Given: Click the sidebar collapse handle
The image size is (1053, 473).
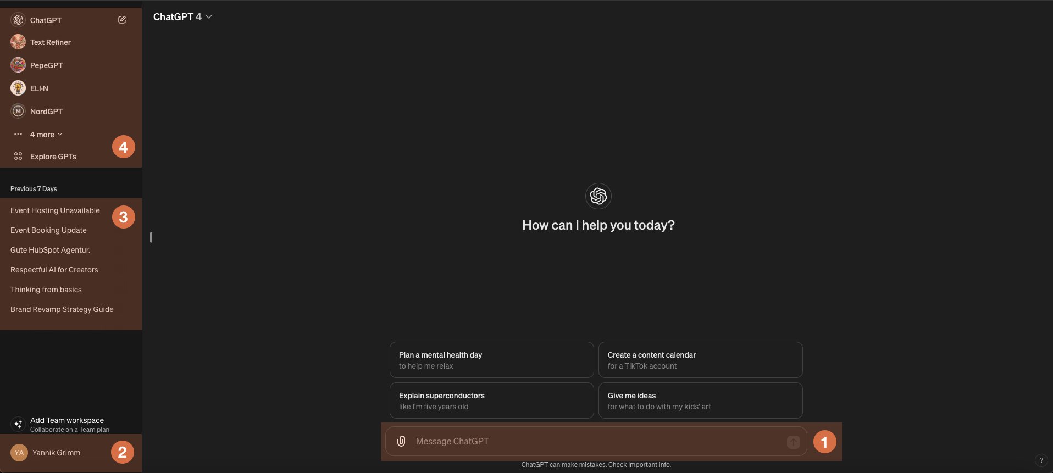Looking at the screenshot, I should (151, 237).
